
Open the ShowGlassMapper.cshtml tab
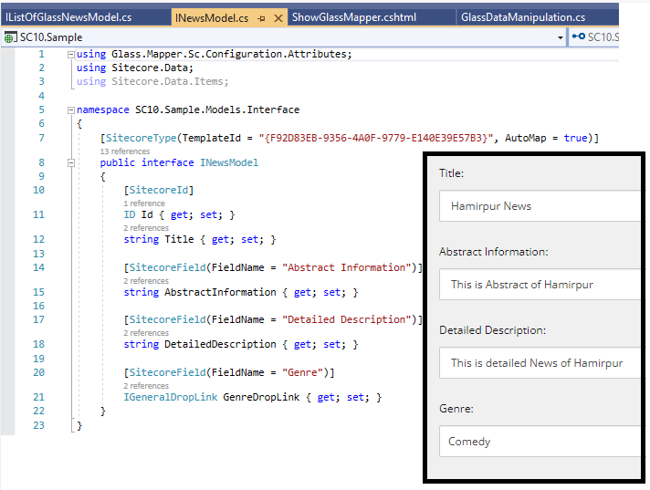tap(354, 17)
